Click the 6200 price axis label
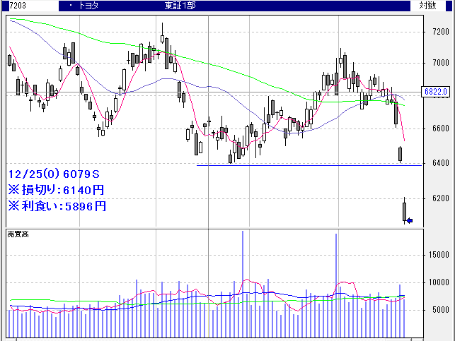455x341 pixels. 439,198
